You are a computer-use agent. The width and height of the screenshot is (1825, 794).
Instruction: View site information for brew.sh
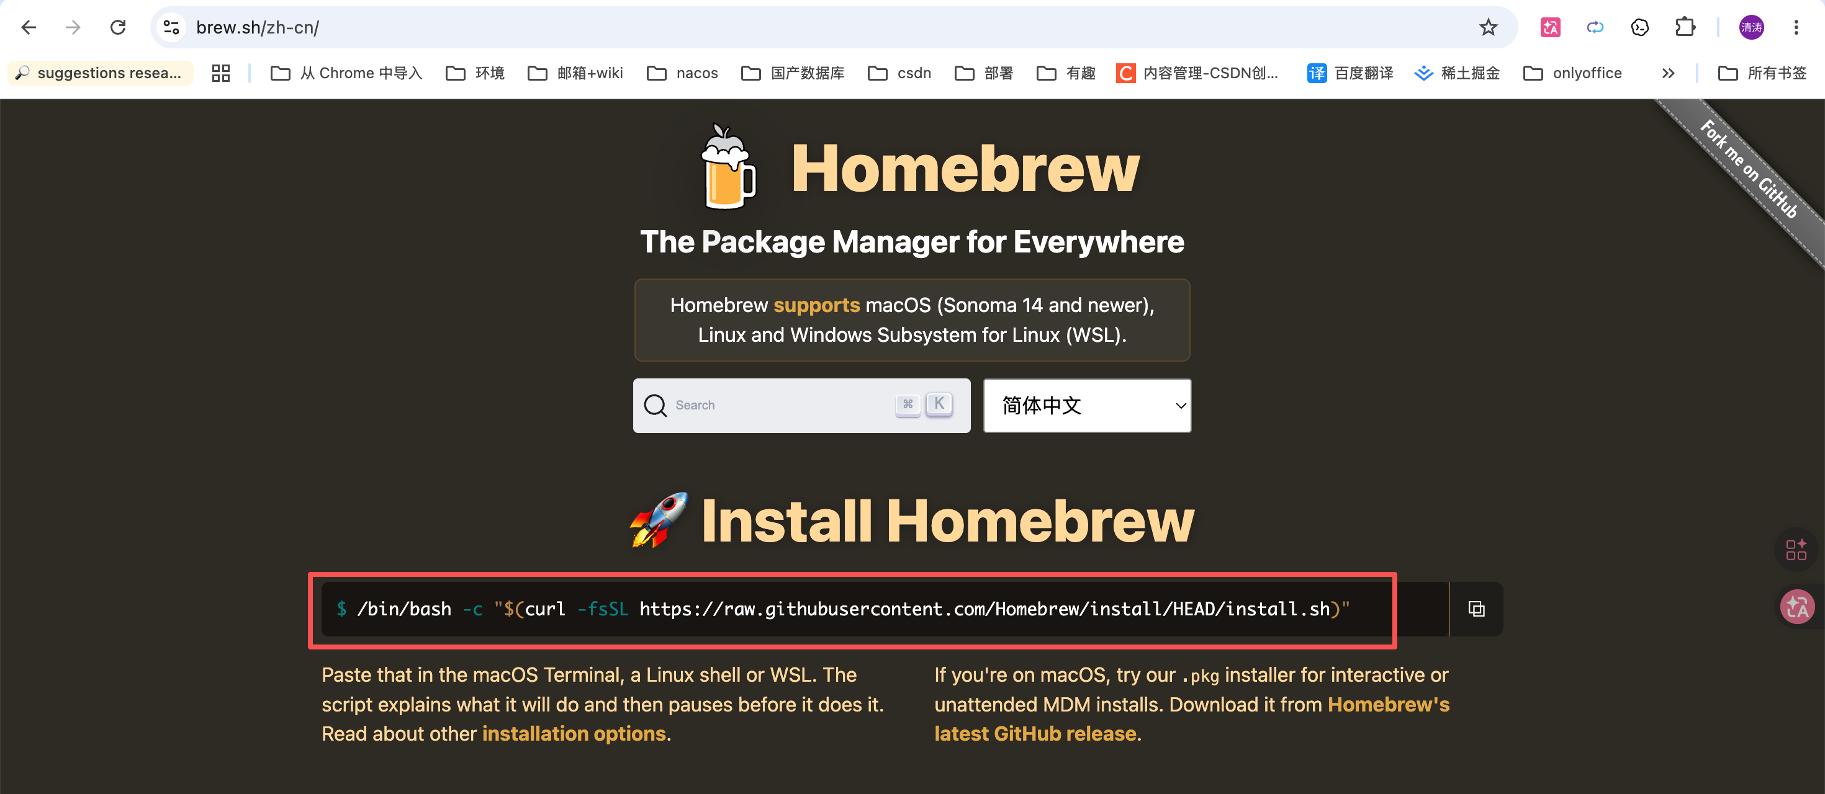[171, 27]
